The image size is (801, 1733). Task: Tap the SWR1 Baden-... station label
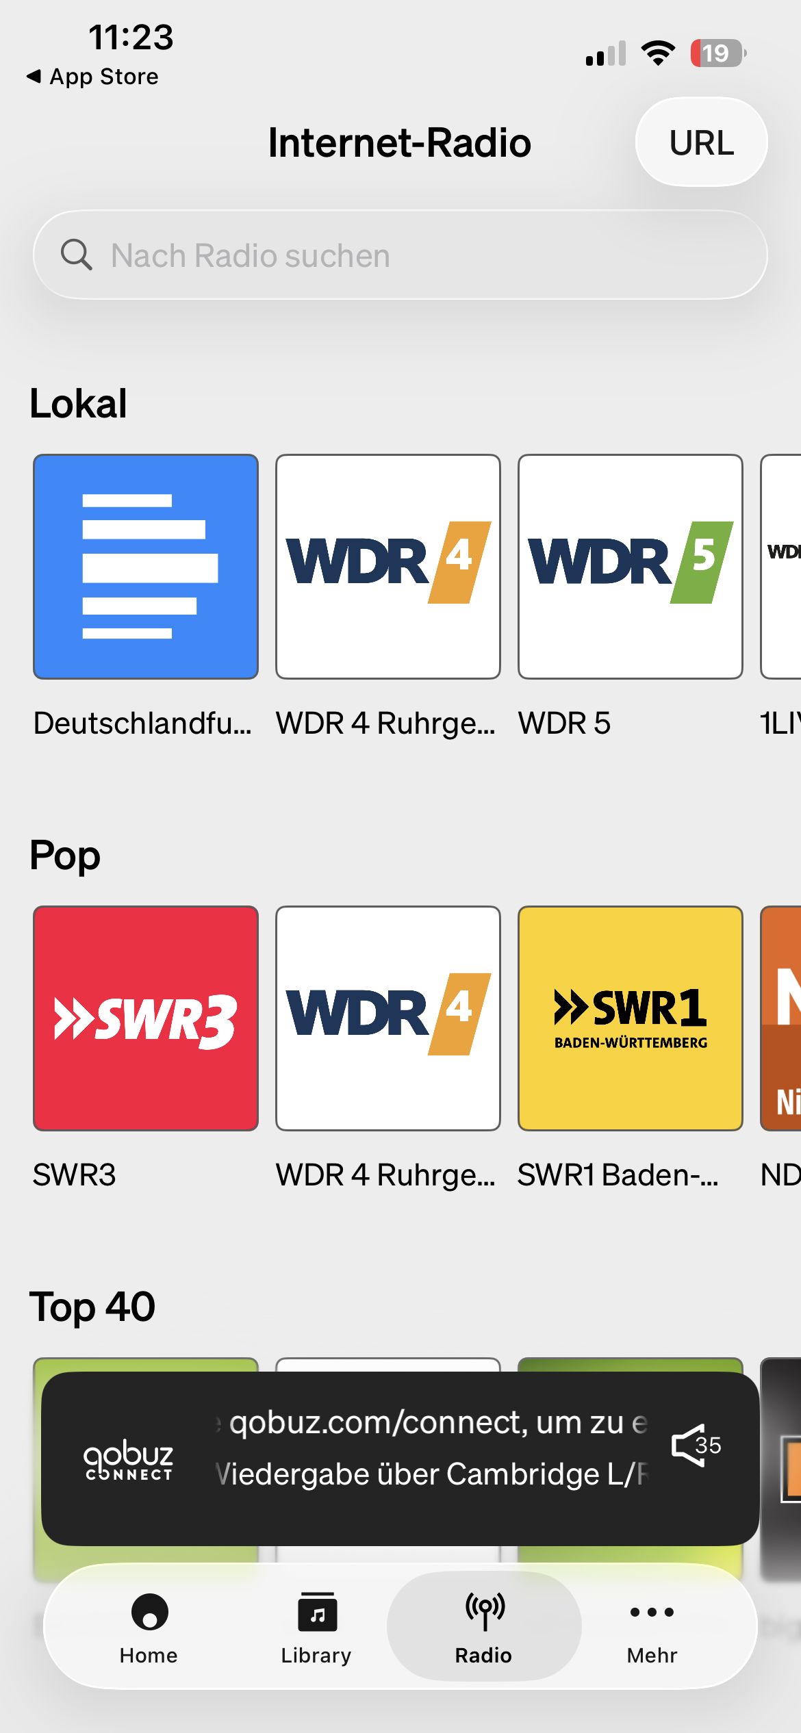coord(618,1175)
